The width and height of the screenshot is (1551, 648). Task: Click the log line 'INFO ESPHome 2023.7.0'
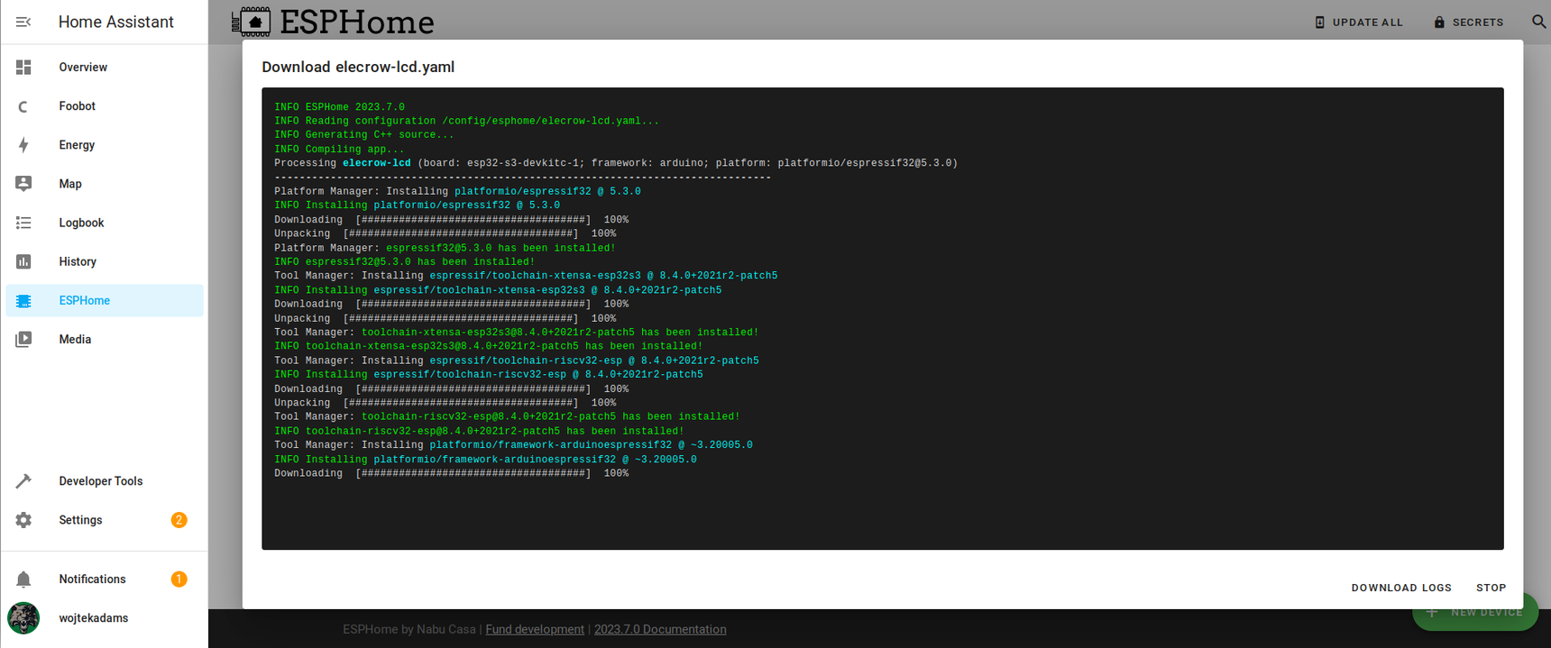tap(340, 107)
